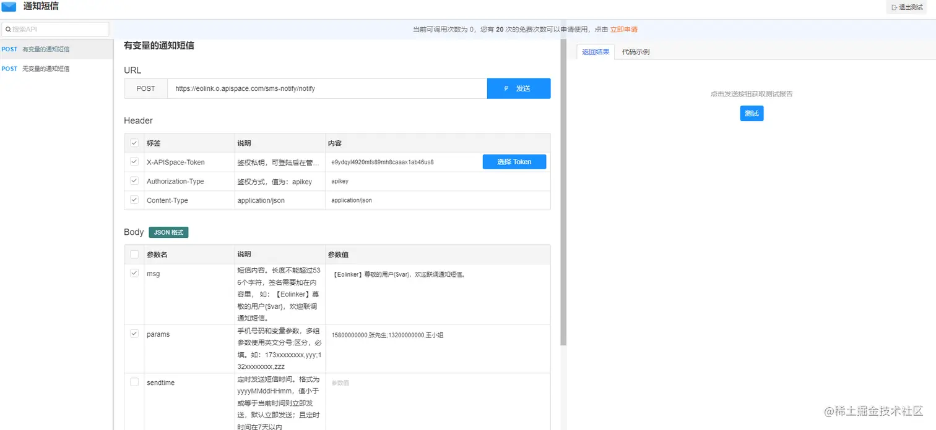Image resolution: width=936 pixels, height=430 pixels.
Task: Click the POST method label in URL bar
Action: point(146,88)
